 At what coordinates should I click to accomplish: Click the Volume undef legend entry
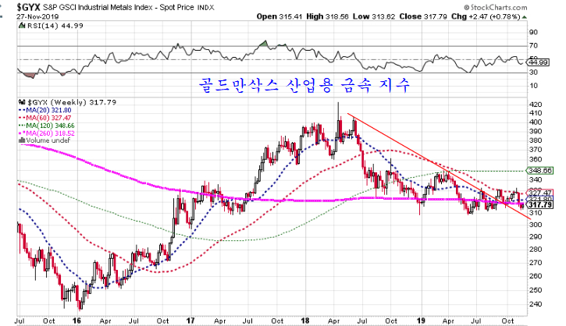pyautogui.click(x=48, y=140)
